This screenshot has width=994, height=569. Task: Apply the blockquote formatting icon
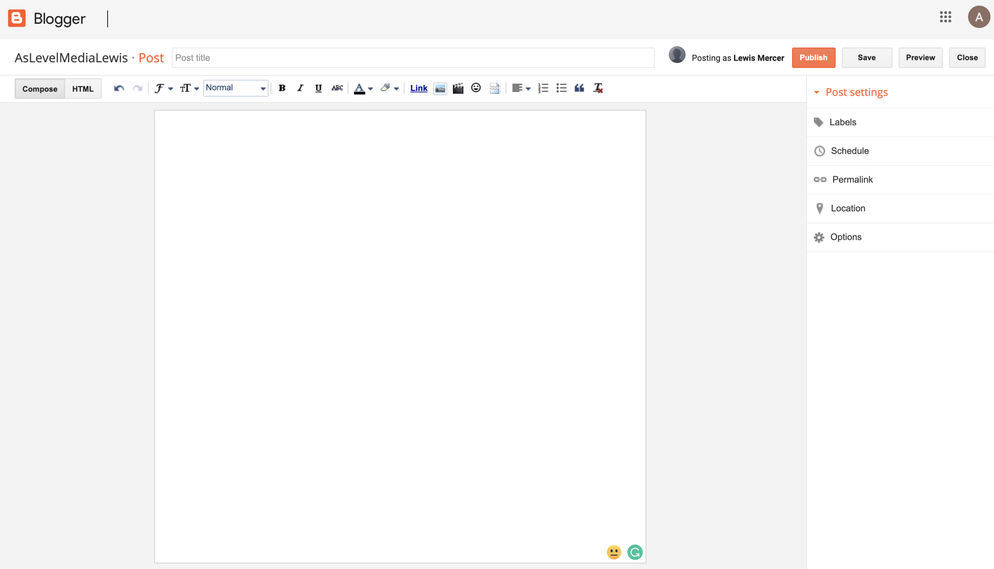pyautogui.click(x=579, y=88)
